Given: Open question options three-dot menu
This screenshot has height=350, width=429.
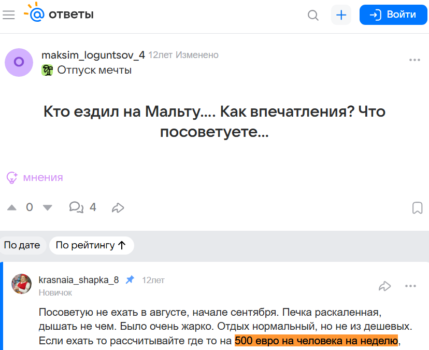Looking at the screenshot, I should click(414, 60).
